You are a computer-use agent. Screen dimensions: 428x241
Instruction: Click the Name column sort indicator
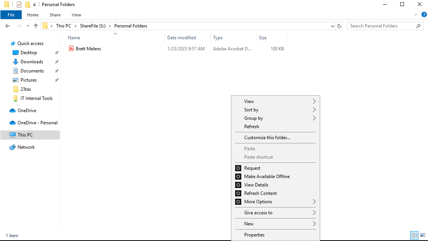115,34
